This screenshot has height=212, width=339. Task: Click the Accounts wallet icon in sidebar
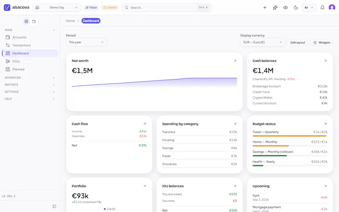click(x=8, y=37)
